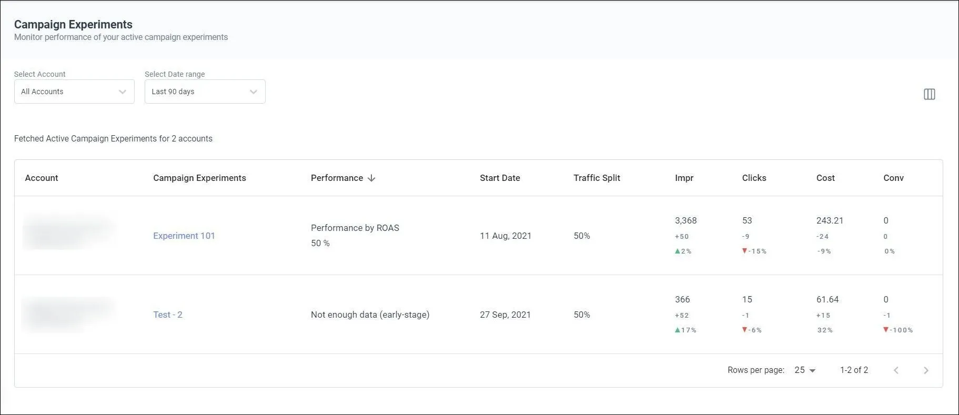Click the Conv column header
This screenshot has width=959, height=415.
point(893,178)
